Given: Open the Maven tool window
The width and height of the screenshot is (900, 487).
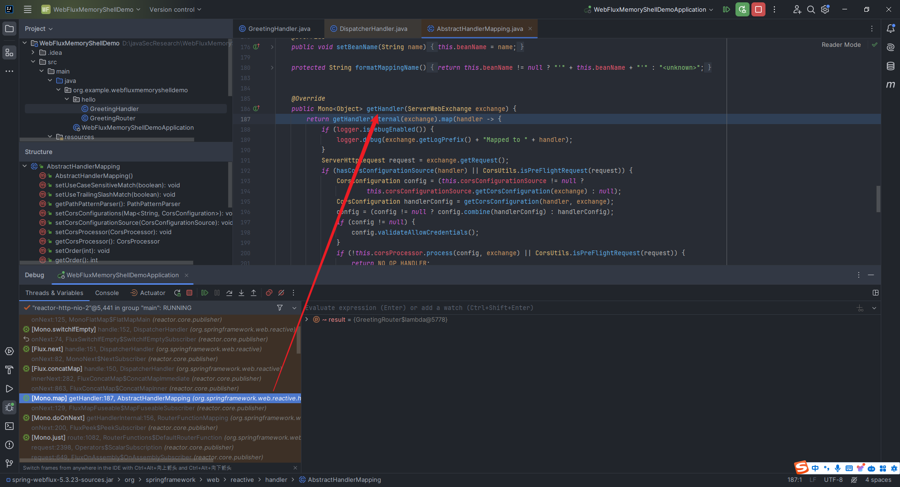Looking at the screenshot, I should [891, 85].
